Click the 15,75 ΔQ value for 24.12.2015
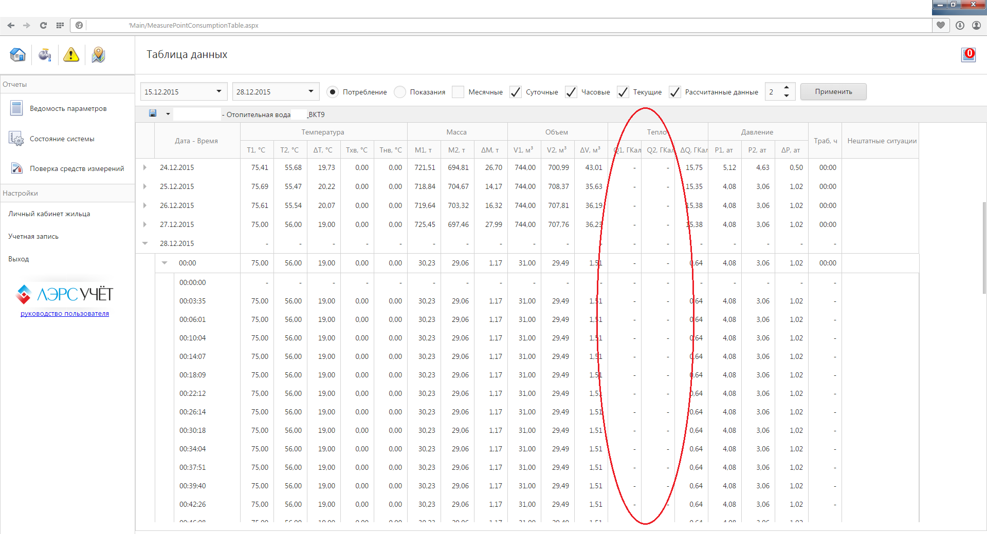 click(693, 167)
